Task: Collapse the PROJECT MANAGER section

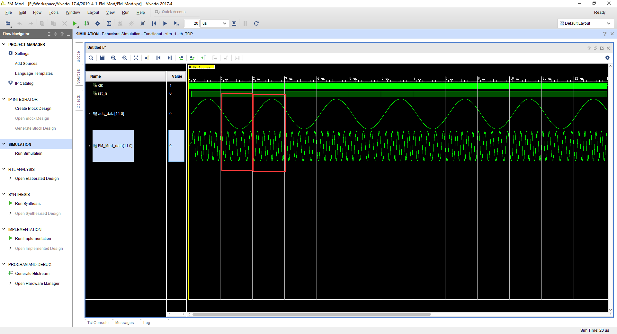Action: coord(4,44)
